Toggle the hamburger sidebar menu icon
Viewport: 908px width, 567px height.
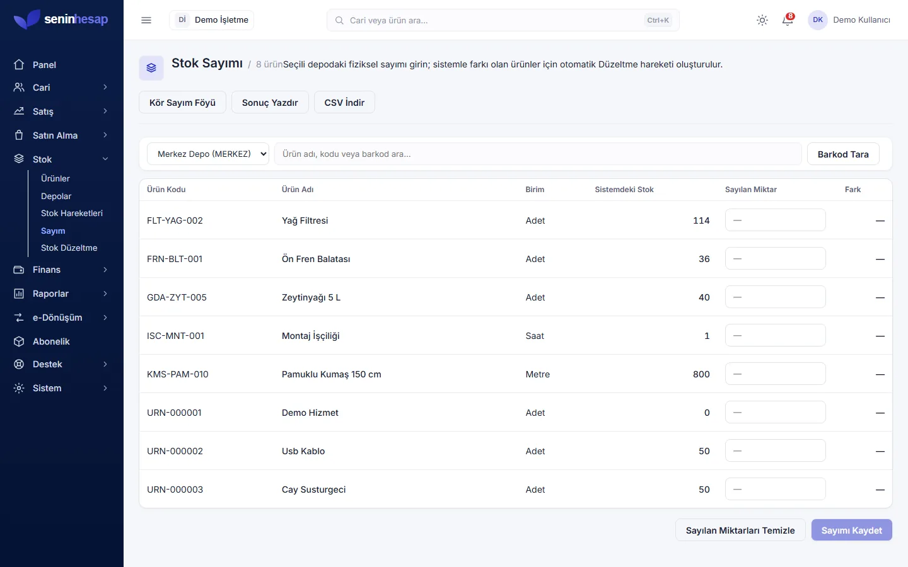point(146,20)
